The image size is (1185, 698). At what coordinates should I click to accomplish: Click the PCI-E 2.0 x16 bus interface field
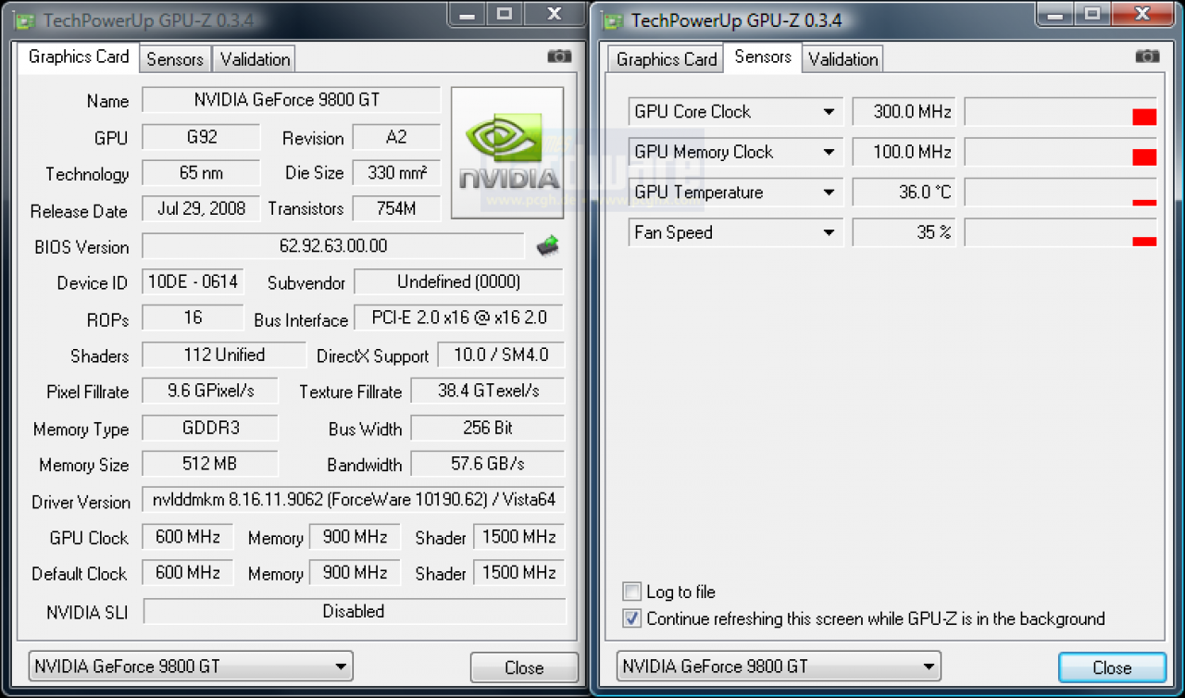point(459,318)
